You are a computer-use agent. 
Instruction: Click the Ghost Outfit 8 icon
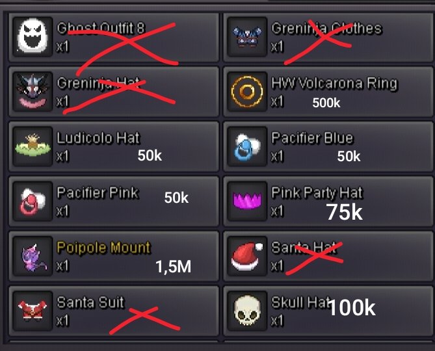click(x=33, y=36)
